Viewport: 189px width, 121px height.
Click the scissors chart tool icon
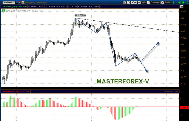pos(125,2)
